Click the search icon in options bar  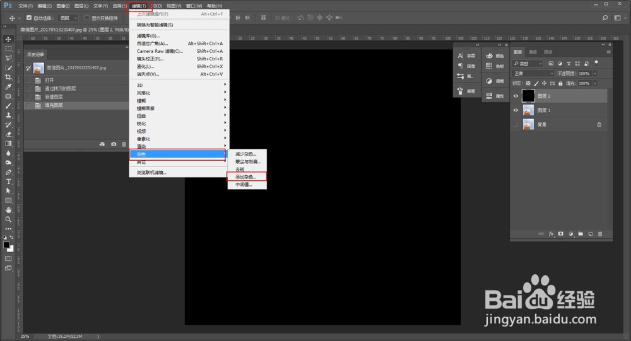click(605, 18)
